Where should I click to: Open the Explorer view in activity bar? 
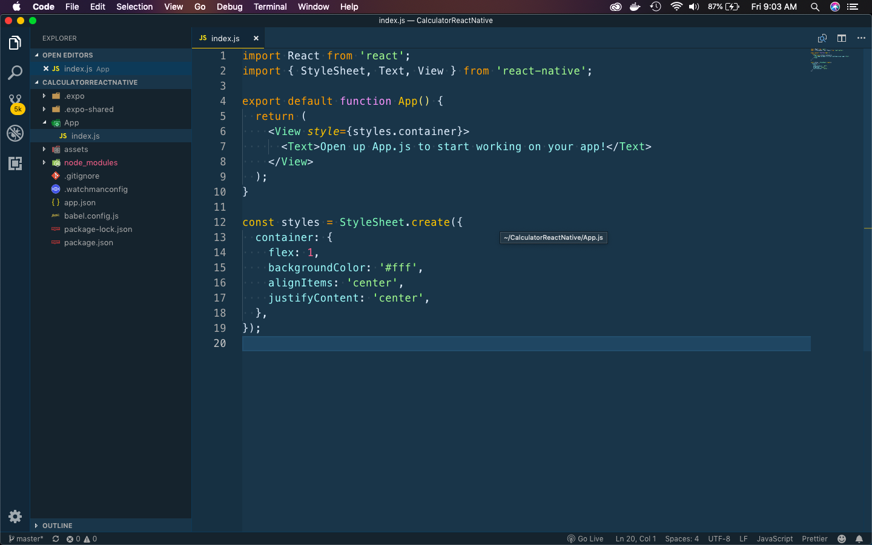(15, 43)
